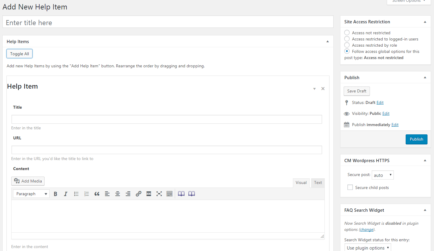This screenshot has height=251, width=434.
Task: Choose "Access restricted by role" option
Action: tap(347, 45)
